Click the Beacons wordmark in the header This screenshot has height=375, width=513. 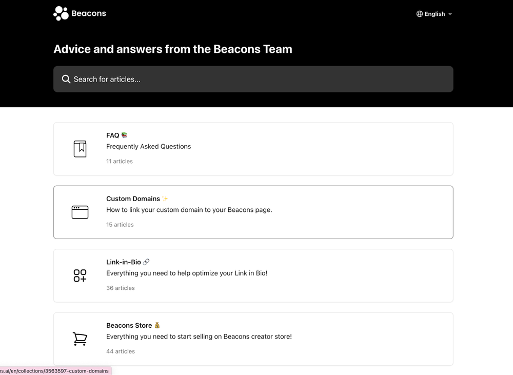coord(89,13)
